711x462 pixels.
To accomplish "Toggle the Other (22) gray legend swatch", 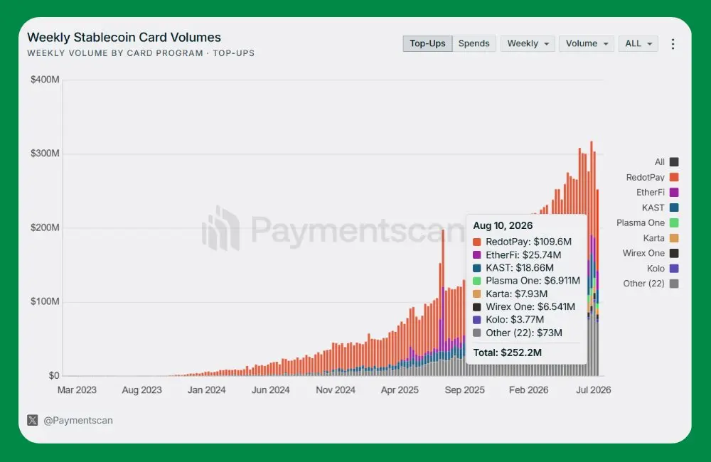I will pos(674,284).
